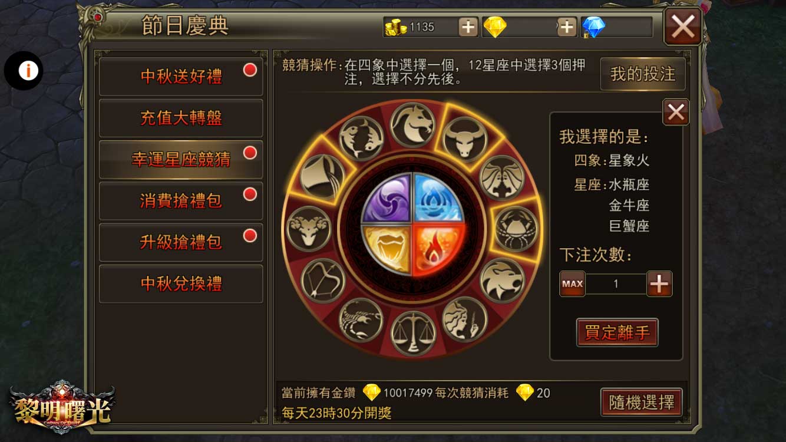Increase bet count with plus button
The width and height of the screenshot is (786, 442).
tap(659, 284)
